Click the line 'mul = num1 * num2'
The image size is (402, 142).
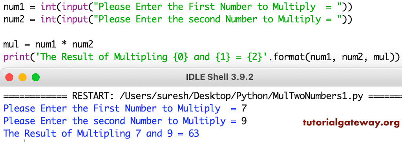tap(48, 45)
